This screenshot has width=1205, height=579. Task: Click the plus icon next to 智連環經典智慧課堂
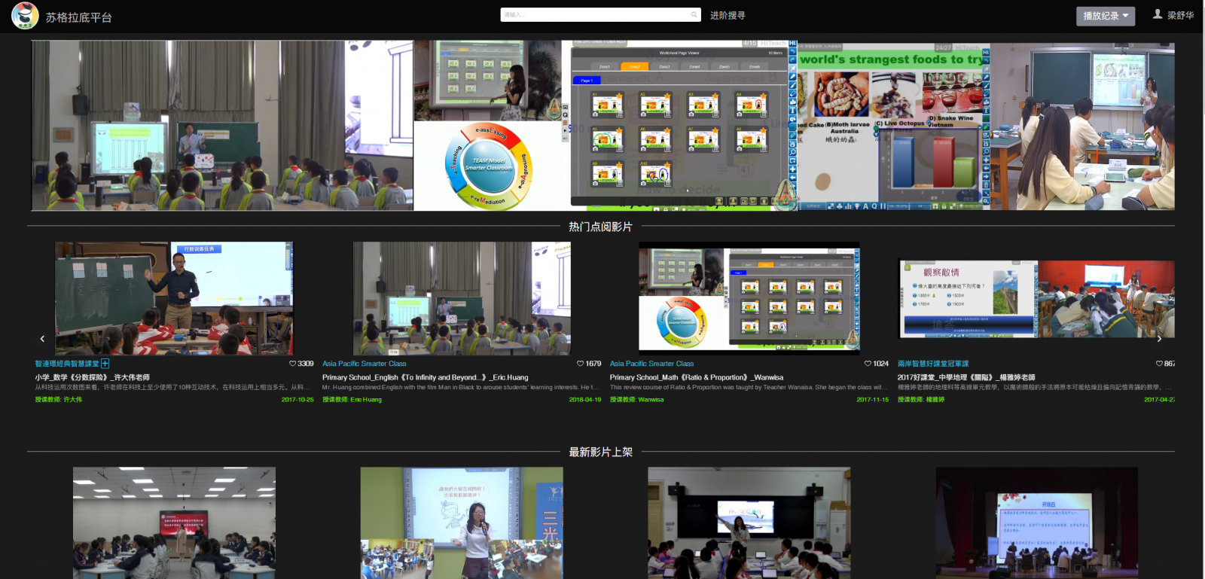click(105, 364)
